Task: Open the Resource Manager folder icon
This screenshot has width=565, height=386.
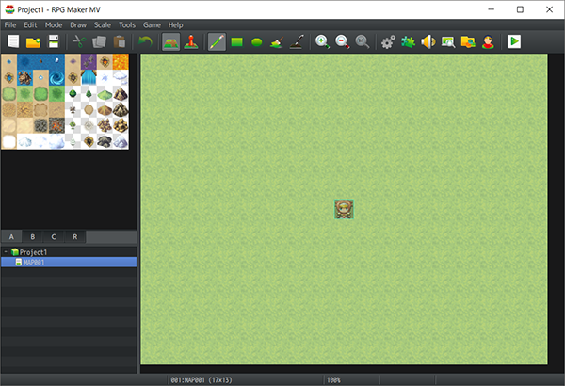Action: [468, 41]
